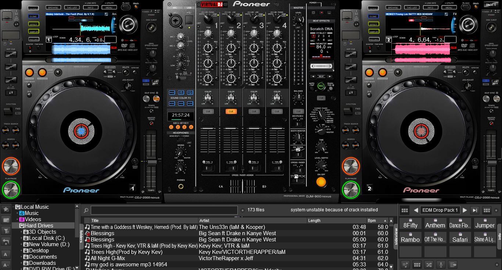Toggle the Noise sound color FX button
The image size is (502, 270).
pos(172,103)
